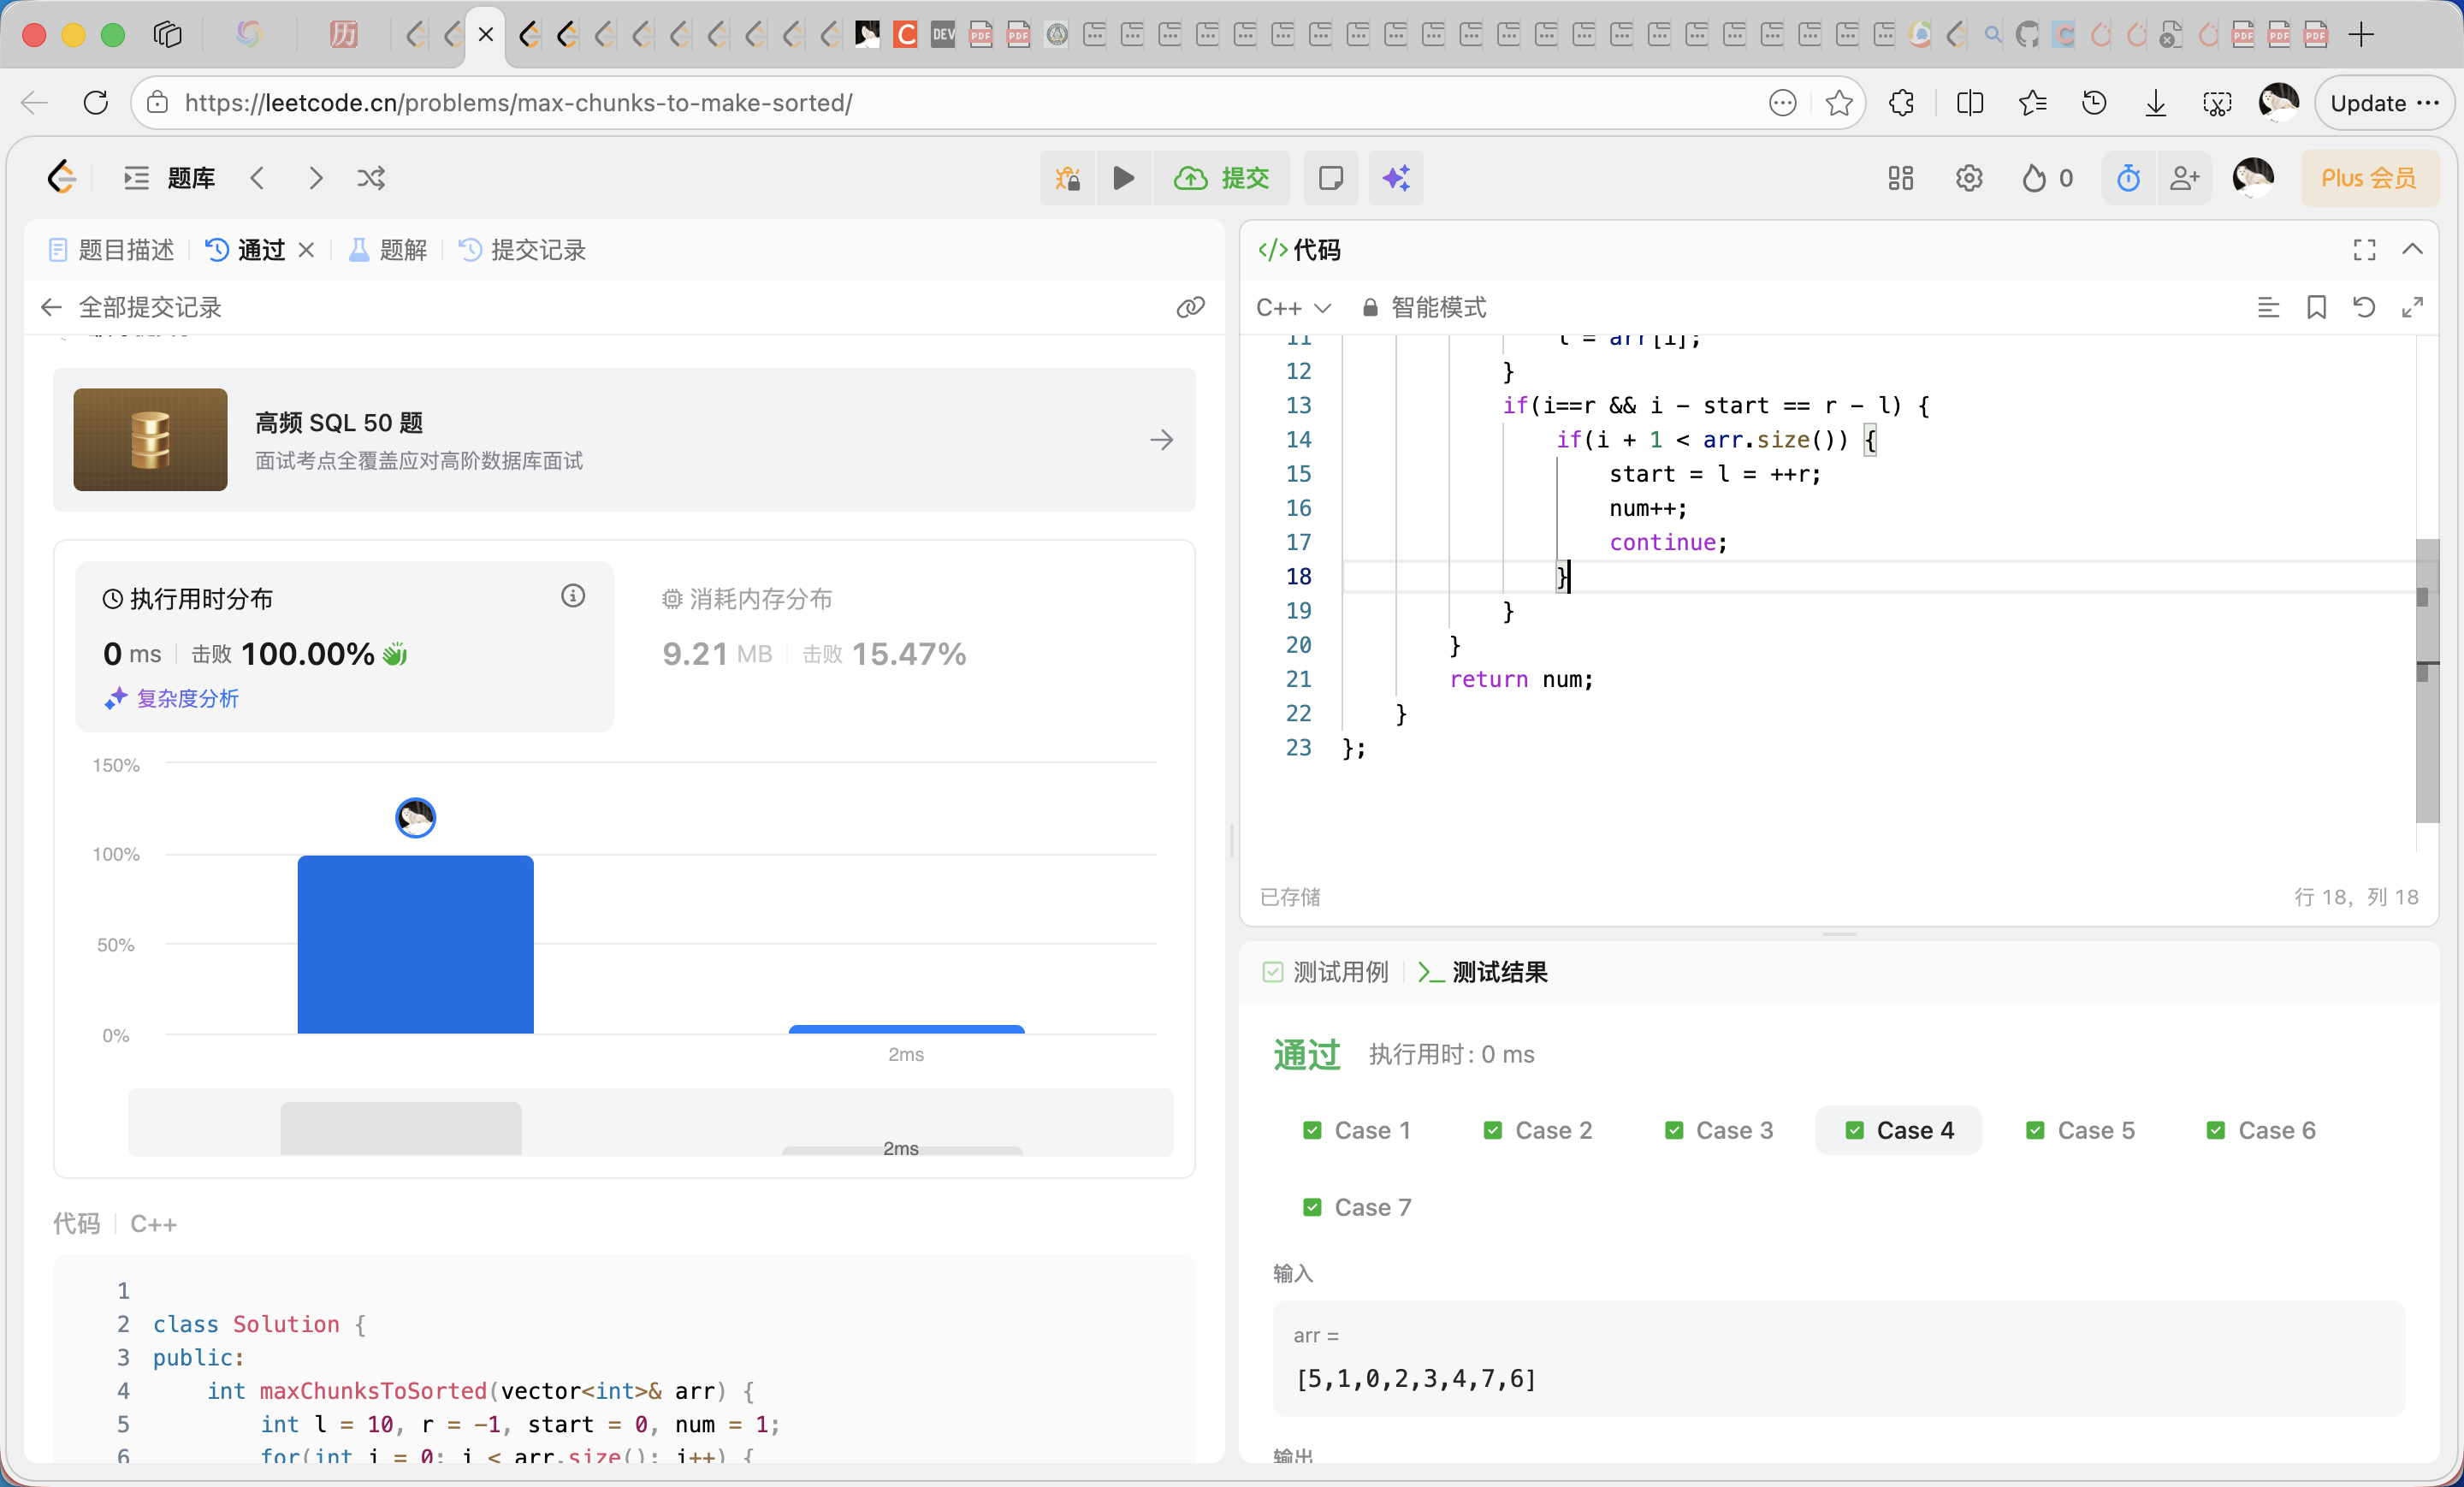The height and width of the screenshot is (1487, 2464).
Task: Click the Run code play icon
Action: click(1123, 178)
